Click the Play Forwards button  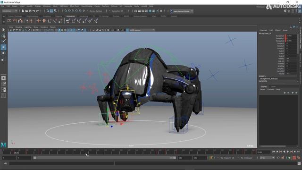[x=287, y=152]
